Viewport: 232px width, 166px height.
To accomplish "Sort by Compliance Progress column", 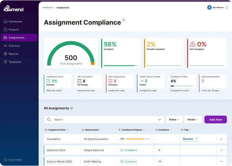I will point(132,130).
